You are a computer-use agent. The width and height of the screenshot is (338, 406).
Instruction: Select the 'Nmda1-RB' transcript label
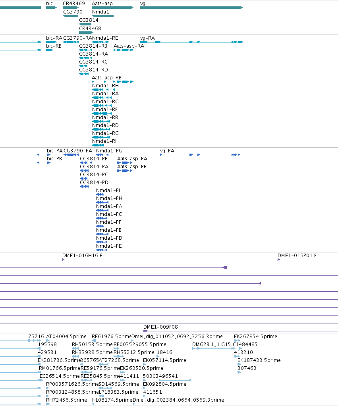(x=105, y=117)
